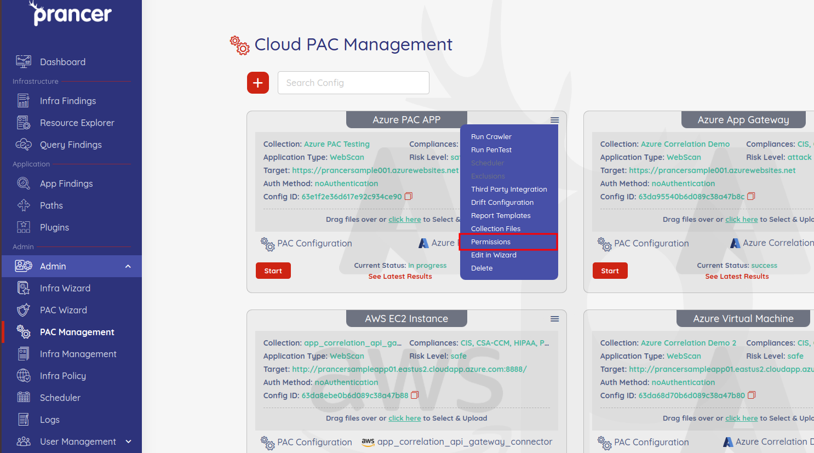Open Infra Findings sidebar item
The height and width of the screenshot is (453, 814).
(x=71, y=101)
